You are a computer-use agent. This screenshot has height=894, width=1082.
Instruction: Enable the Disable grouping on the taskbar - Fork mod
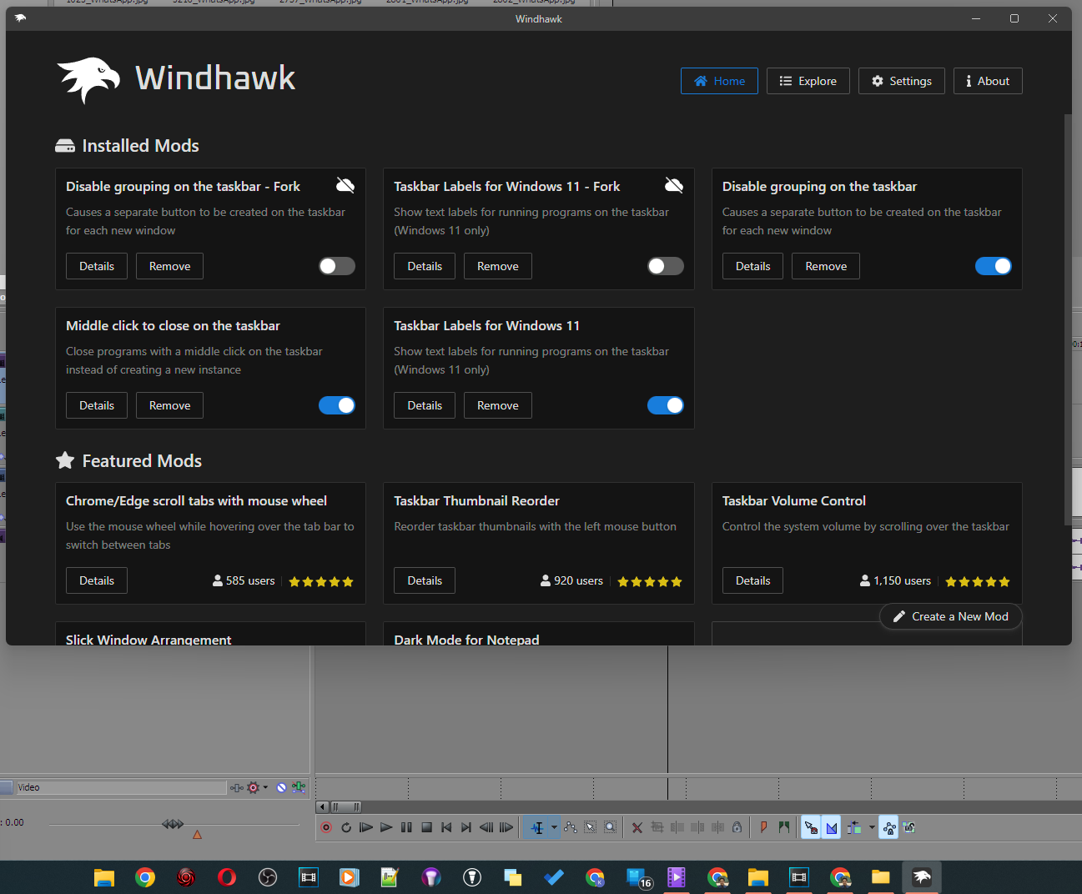[337, 266]
